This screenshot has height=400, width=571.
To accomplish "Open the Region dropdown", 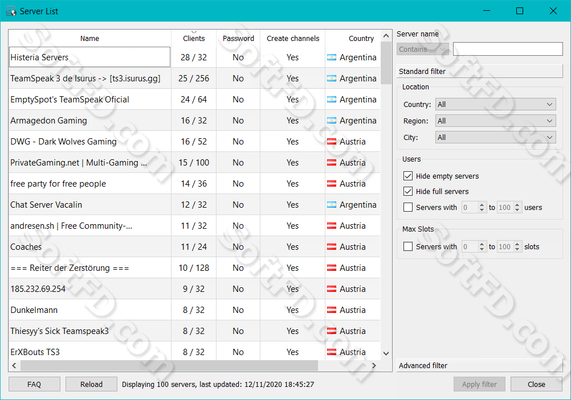I will (x=496, y=121).
